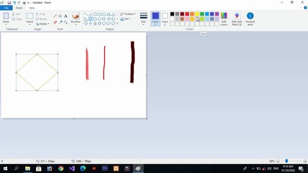Open Customize Quick Access Toolbar arrow

[28, 3]
